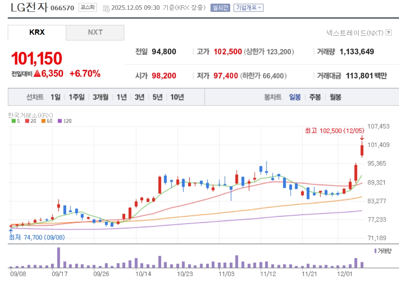The image size is (399, 286).
Task: Click the 한국거래소(KRX) chart caption
Action: (30, 115)
